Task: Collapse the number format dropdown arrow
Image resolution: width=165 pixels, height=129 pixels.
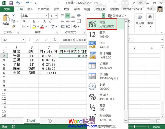Action: pyautogui.click(x=103, y=16)
